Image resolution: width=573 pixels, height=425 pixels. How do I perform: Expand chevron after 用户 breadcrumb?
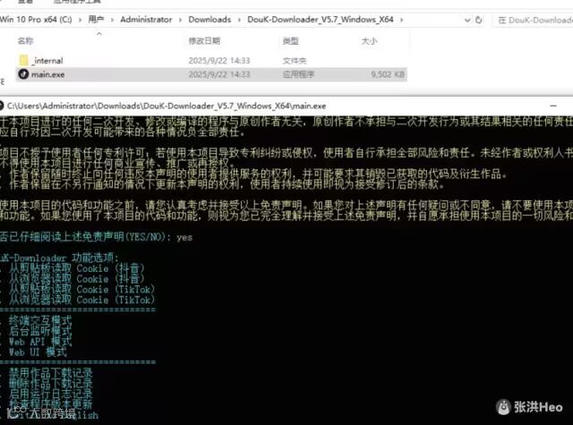tap(112, 20)
